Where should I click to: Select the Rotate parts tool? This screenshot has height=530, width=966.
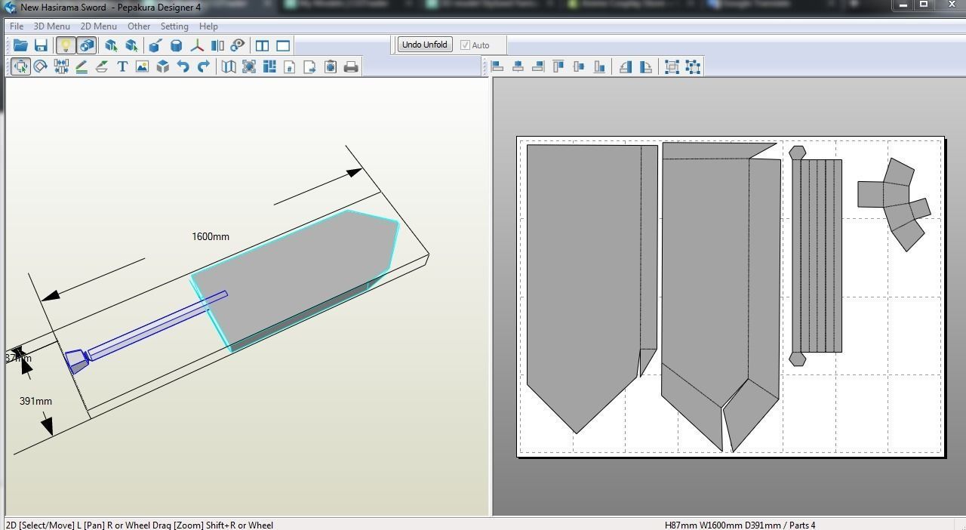click(x=41, y=66)
